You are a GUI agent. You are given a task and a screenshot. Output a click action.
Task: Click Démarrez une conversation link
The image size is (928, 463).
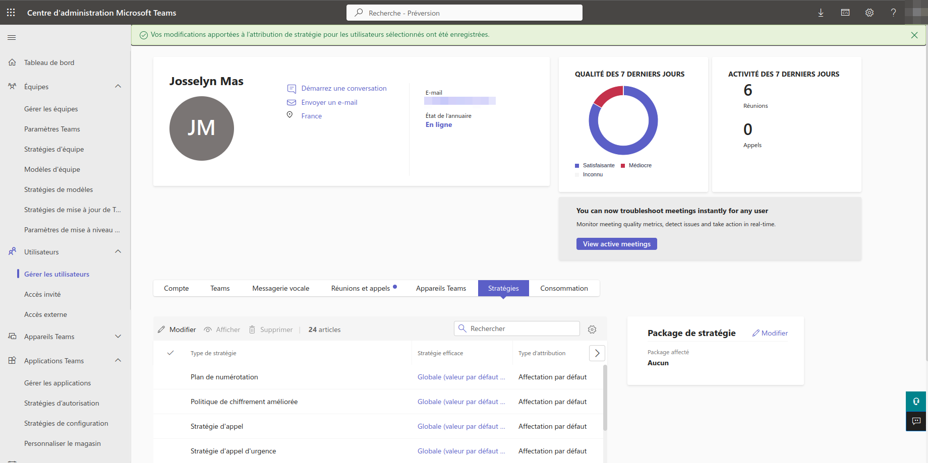click(x=343, y=88)
